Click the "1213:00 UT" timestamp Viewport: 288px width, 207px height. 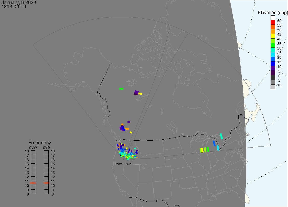click(14, 7)
